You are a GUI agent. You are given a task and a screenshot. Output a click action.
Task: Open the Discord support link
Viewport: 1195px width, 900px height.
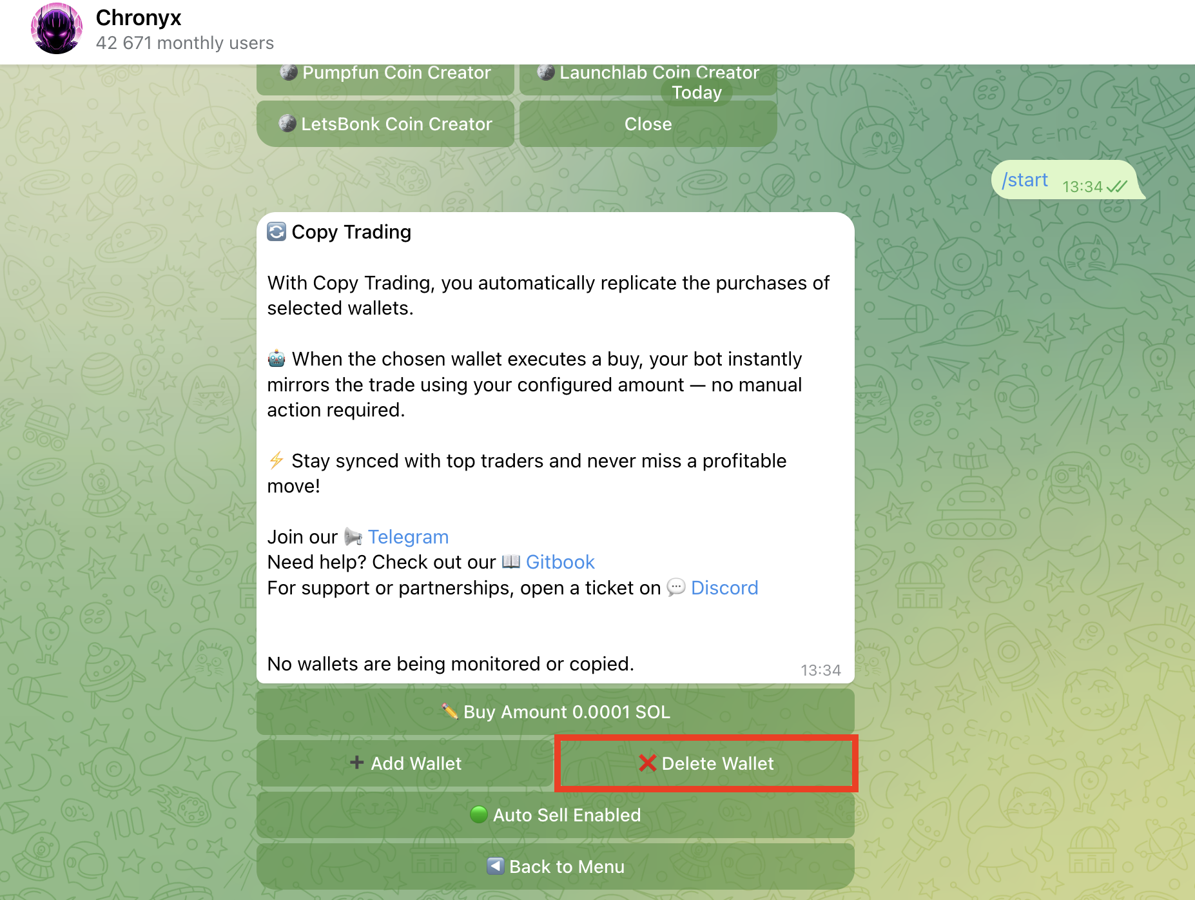click(x=724, y=588)
